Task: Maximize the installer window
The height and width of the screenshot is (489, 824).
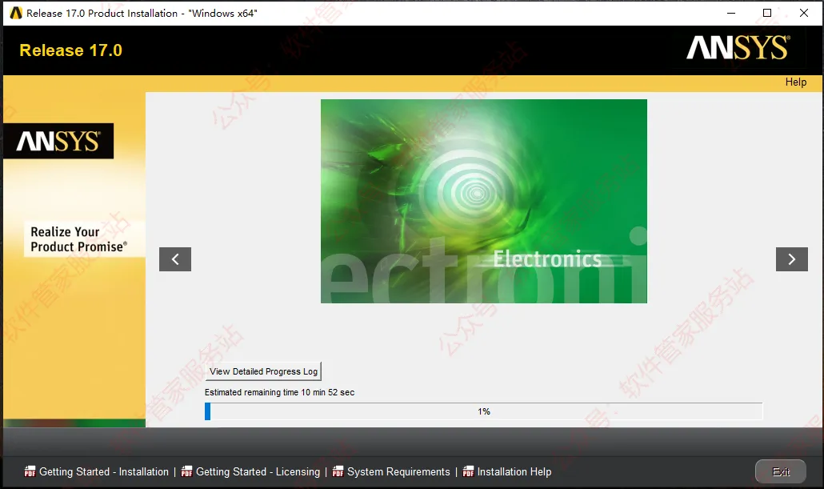Action: point(767,13)
